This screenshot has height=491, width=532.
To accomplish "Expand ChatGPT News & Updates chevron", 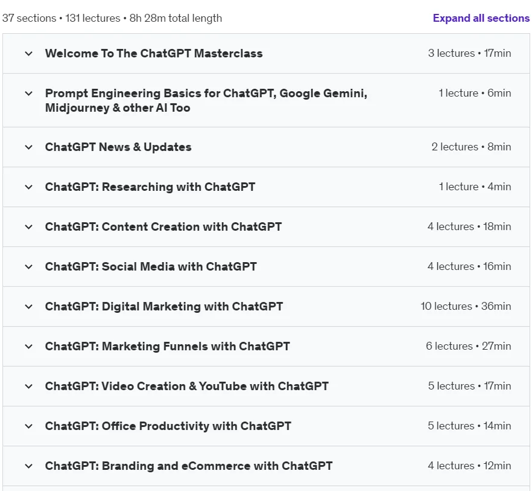I will pyautogui.click(x=29, y=147).
